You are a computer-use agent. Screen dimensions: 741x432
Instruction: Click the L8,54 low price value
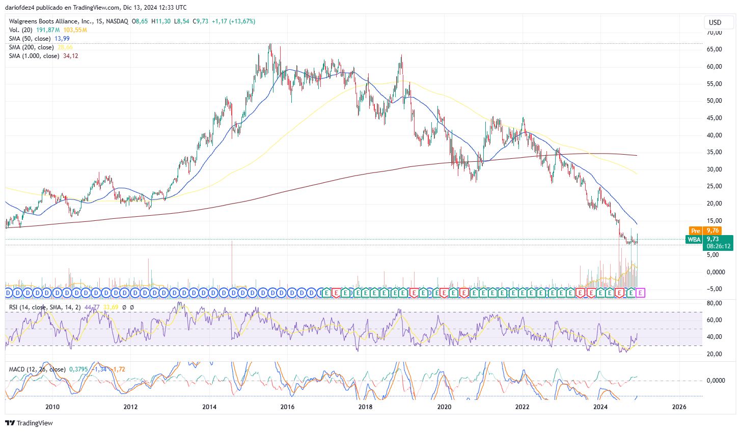181,21
